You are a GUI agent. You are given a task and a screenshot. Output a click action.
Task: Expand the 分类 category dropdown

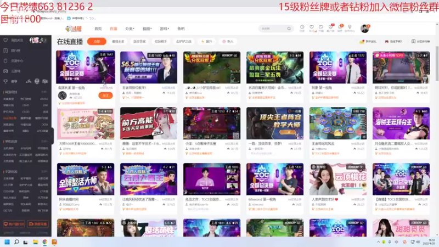pyautogui.click(x=130, y=29)
